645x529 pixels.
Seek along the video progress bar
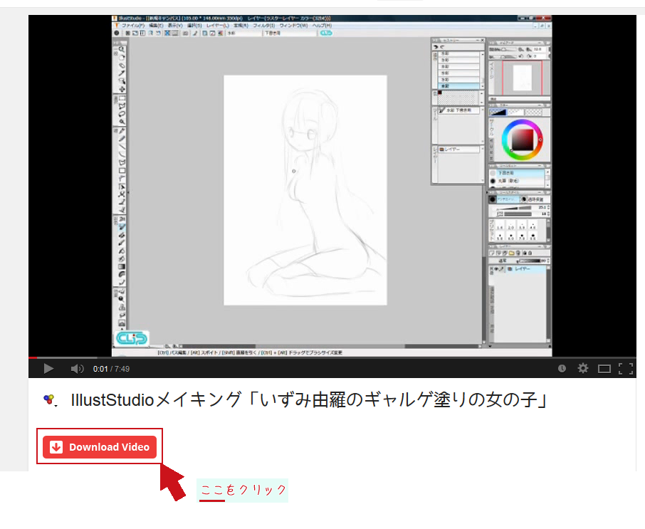pos(332,357)
